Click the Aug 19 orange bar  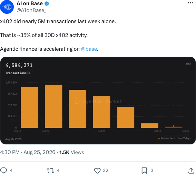pyautogui.click(x=30, y=107)
